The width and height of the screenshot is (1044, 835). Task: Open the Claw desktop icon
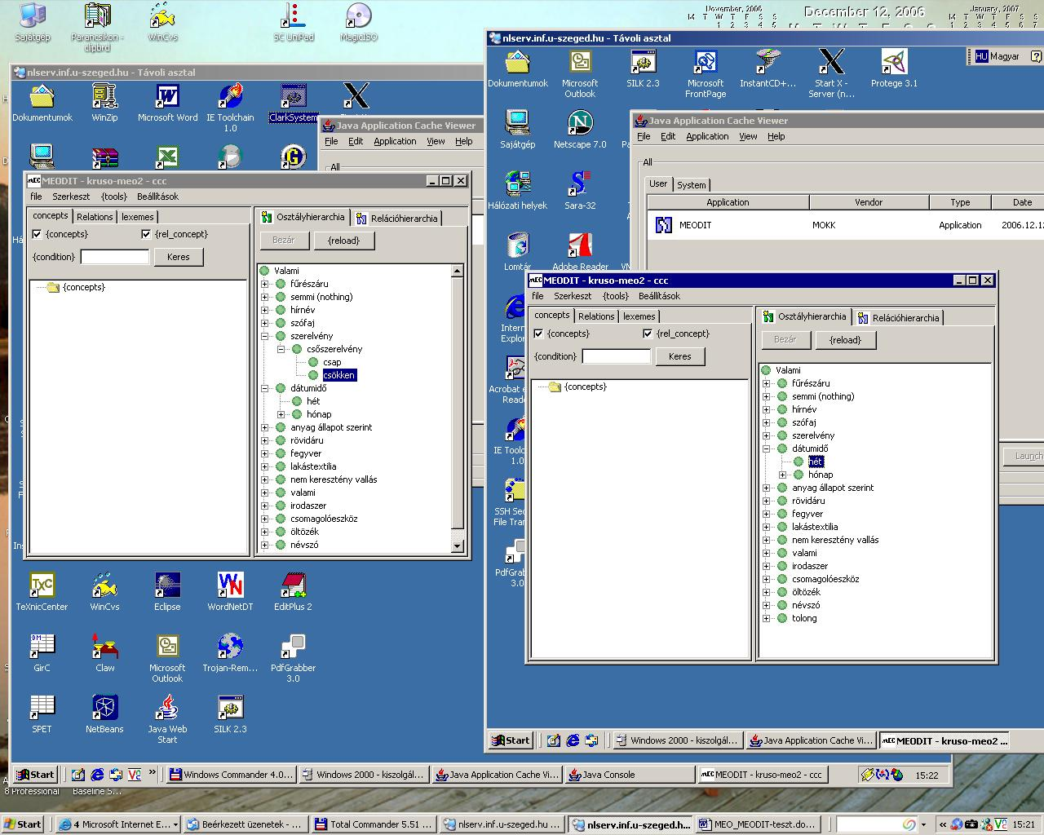coord(104,652)
